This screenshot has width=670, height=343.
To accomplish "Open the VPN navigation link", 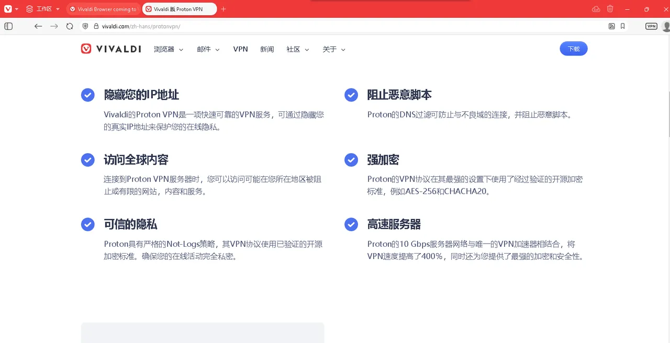I will [x=240, y=49].
